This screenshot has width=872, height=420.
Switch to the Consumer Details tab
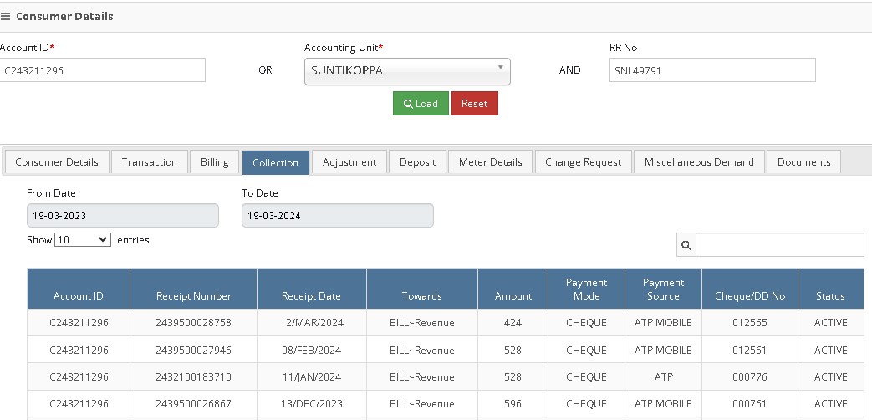57,161
